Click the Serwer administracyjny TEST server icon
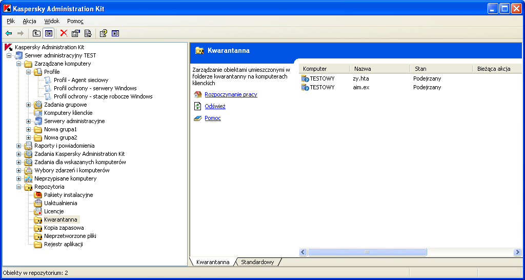Screen dimensions: 525x280 pos(19,55)
